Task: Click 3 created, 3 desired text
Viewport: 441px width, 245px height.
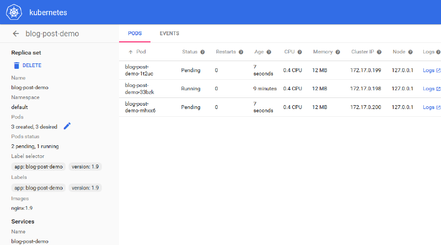Action: tap(34, 127)
